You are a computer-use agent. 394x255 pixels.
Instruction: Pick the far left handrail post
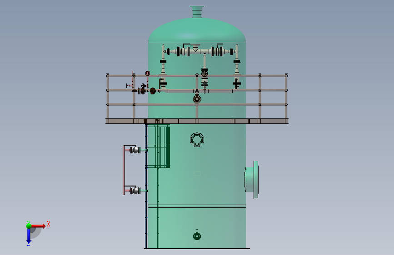[108, 97]
